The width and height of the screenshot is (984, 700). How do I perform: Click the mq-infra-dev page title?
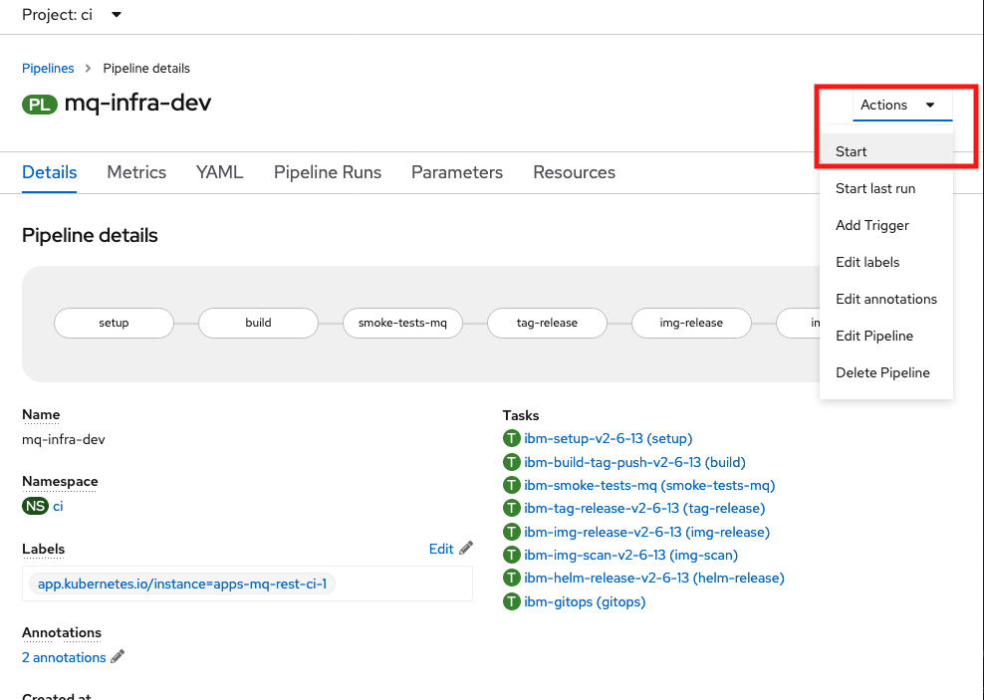[138, 103]
